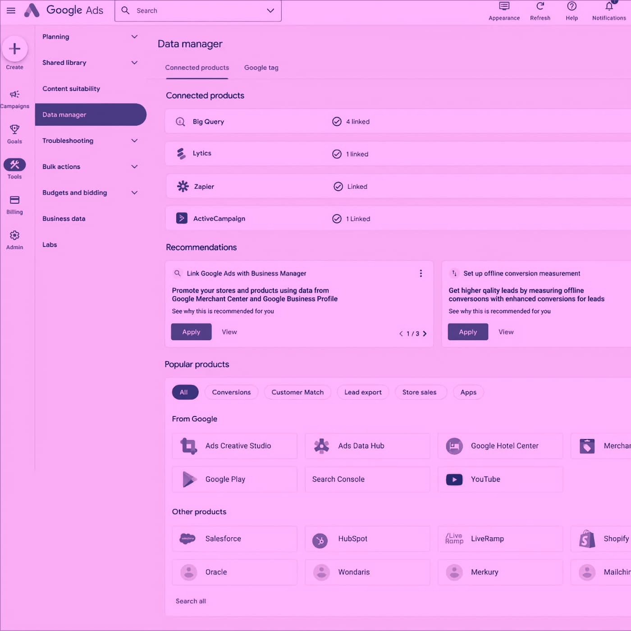This screenshot has width=631, height=631.
Task: Click inside the Search input field
Action: 198,10
